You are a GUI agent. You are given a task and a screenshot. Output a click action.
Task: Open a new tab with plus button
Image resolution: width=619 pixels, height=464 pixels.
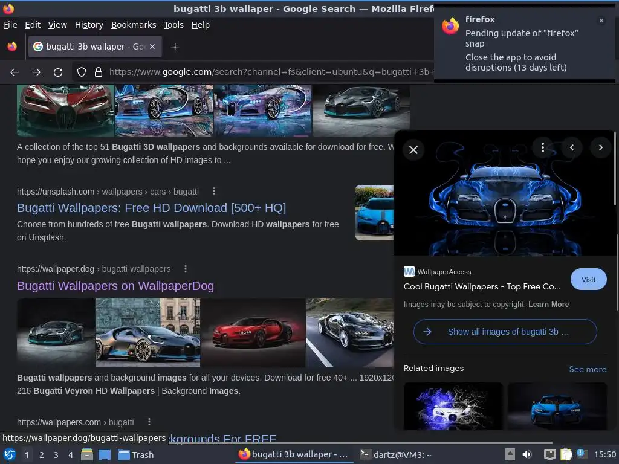point(175,47)
